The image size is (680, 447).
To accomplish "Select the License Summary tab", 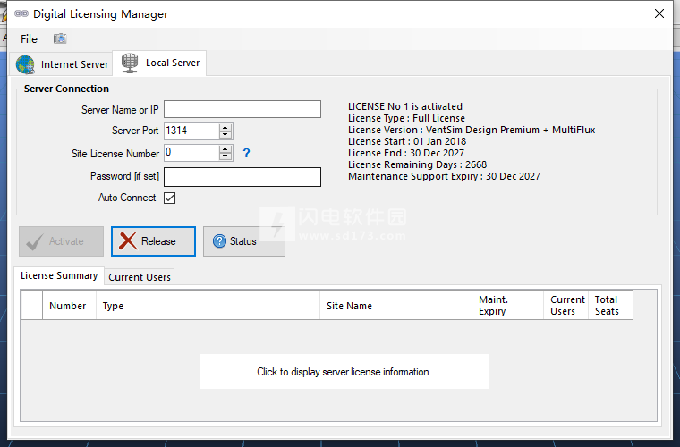I will tap(59, 276).
